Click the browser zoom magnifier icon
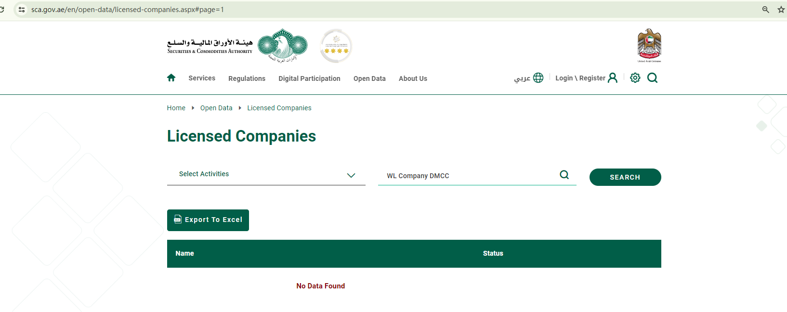 766,10
